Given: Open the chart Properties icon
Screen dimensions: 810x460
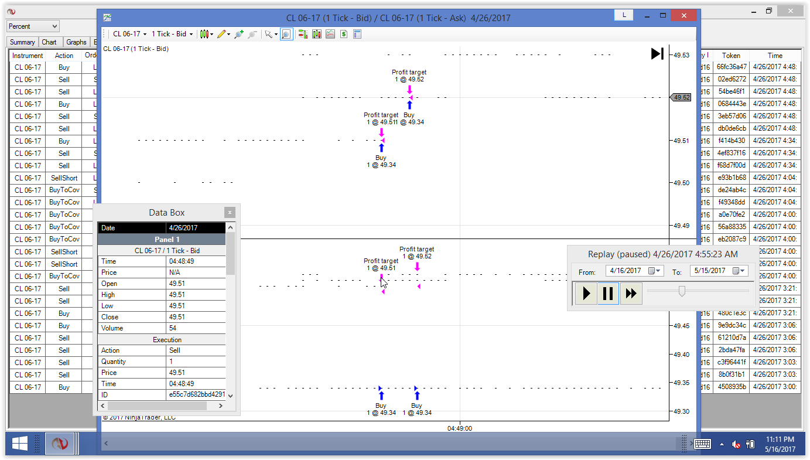Looking at the screenshot, I should tap(357, 34).
